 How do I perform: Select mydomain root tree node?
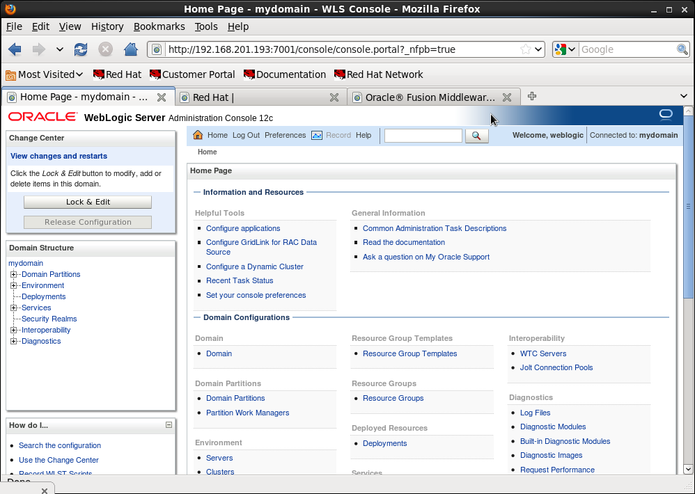pyautogui.click(x=26, y=263)
